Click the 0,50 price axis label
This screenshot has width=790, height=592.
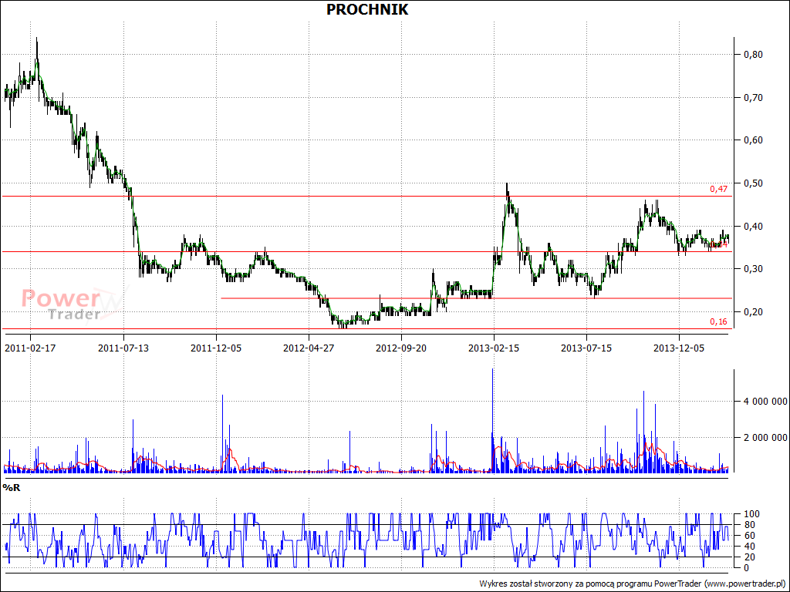[753, 183]
